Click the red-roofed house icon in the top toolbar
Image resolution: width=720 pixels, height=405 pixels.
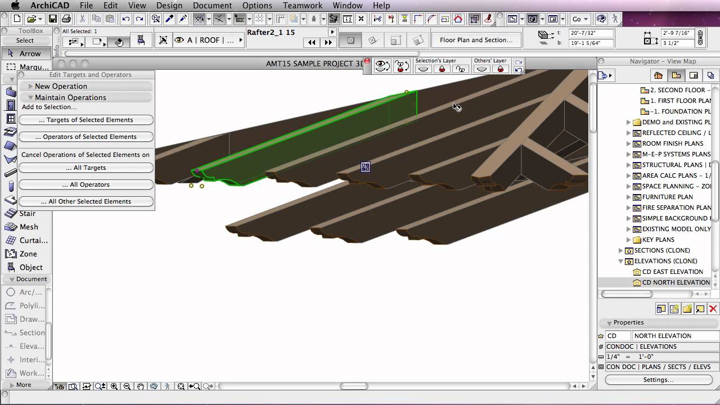pos(458,19)
